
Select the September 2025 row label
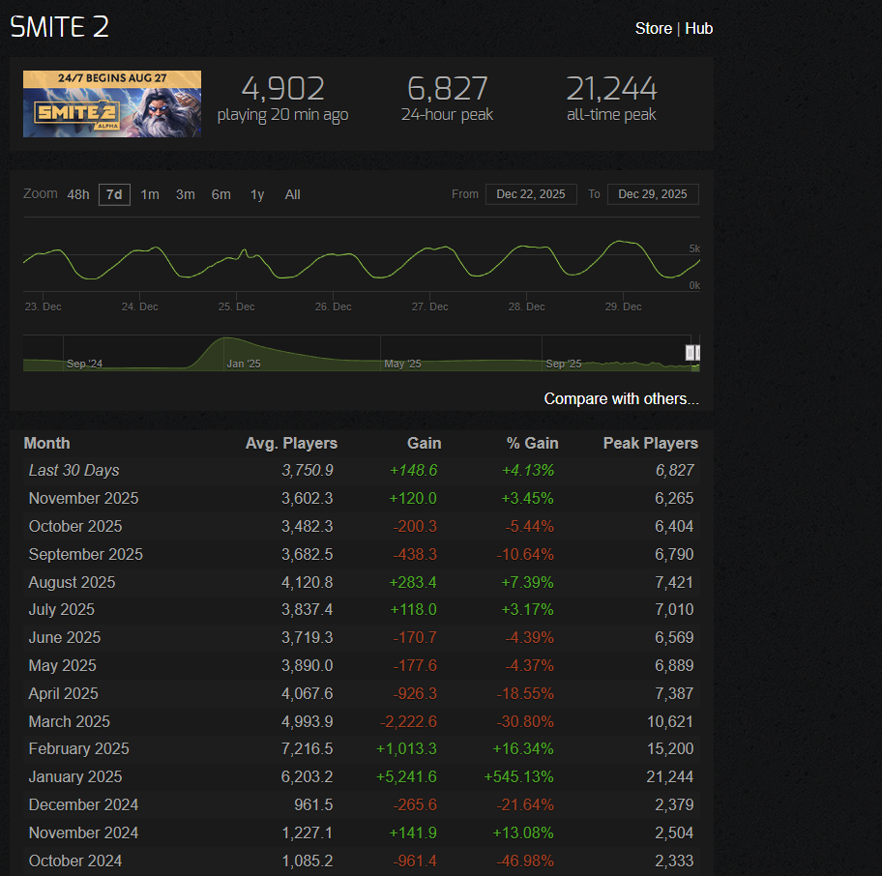(x=85, y=554)
